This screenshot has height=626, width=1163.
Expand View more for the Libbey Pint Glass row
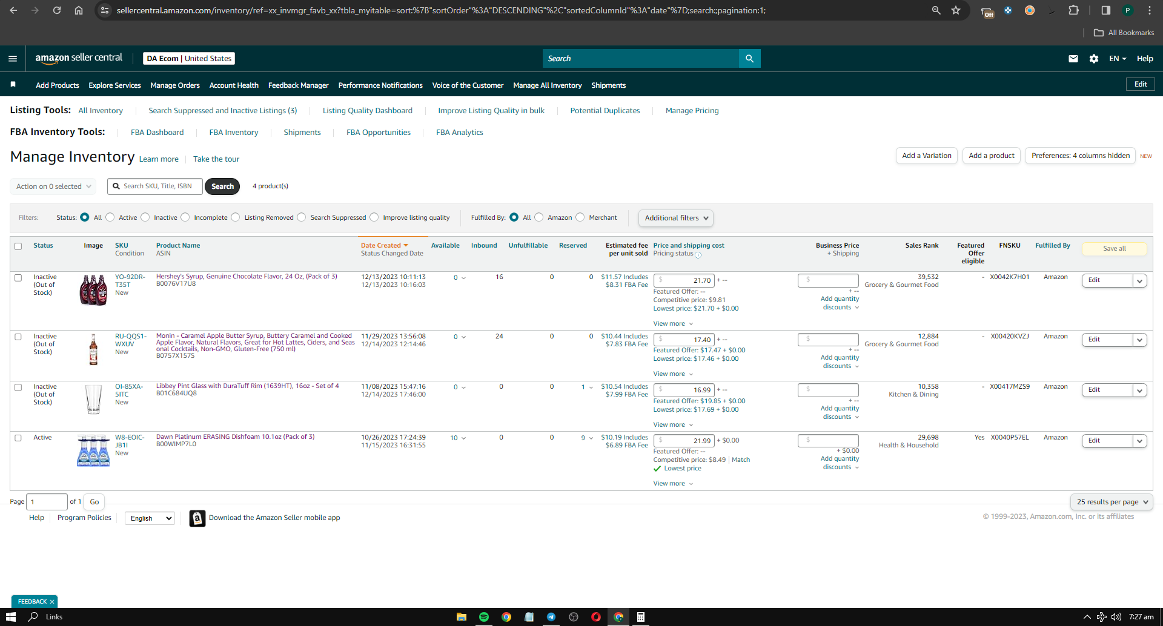point(673,425)
